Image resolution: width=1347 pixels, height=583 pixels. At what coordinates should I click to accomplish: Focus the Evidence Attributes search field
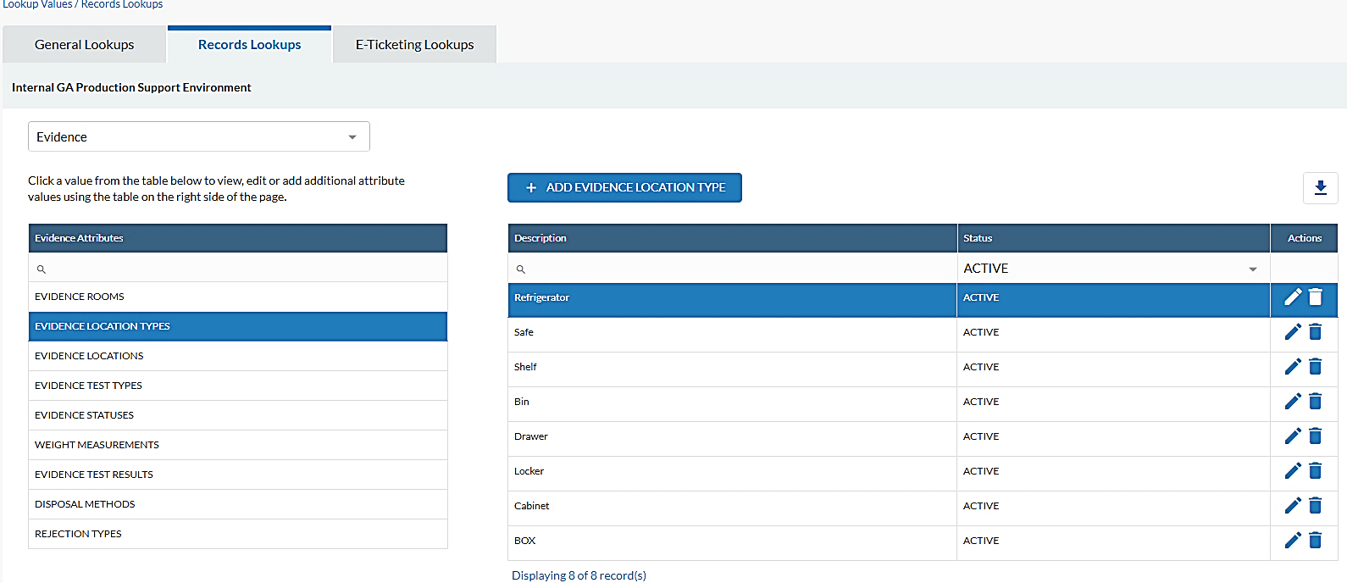(238, 268)
